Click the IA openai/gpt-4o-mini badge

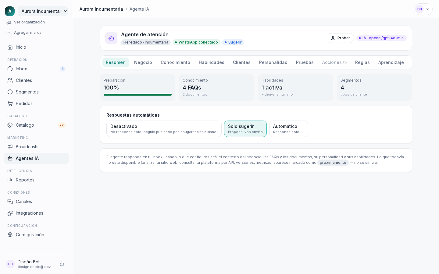[382, 38]
